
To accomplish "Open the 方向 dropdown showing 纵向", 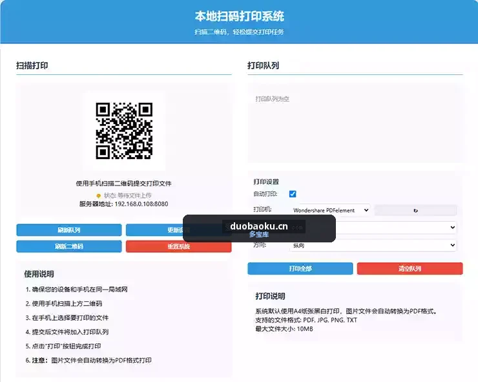I will pos(373,245).
